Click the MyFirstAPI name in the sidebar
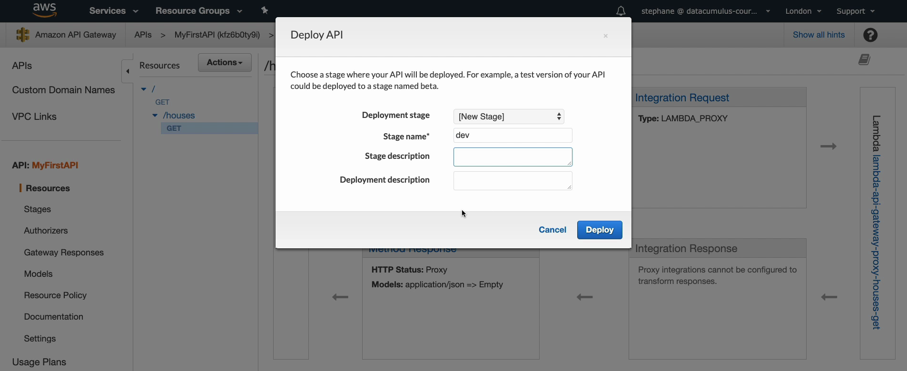The width and height of the screenshot is (907, 371). (55, 165)
